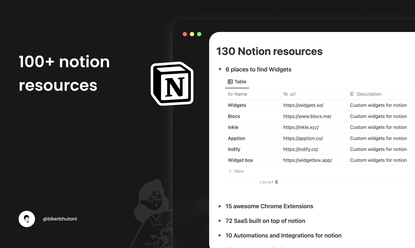Click the green maximize window dot
The width and height of the screenshot is (415, 248).
199,34
